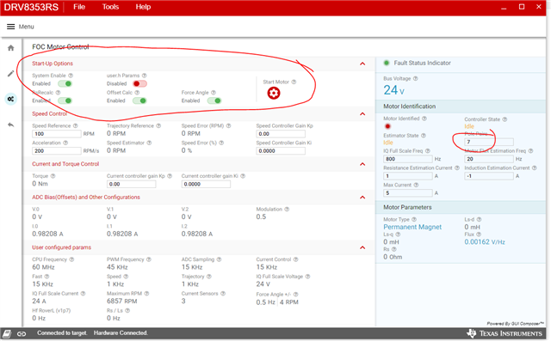
Task: Collapse the ADC Bias(Offsets) section
Action: tap(362, 198)
